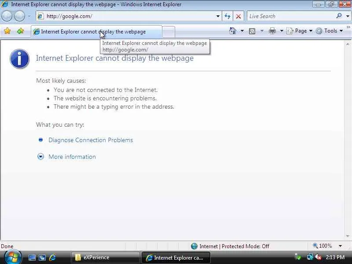Click the green security tray icon
Viewport: 352px width, 264px height.
[x=298, y=257]
